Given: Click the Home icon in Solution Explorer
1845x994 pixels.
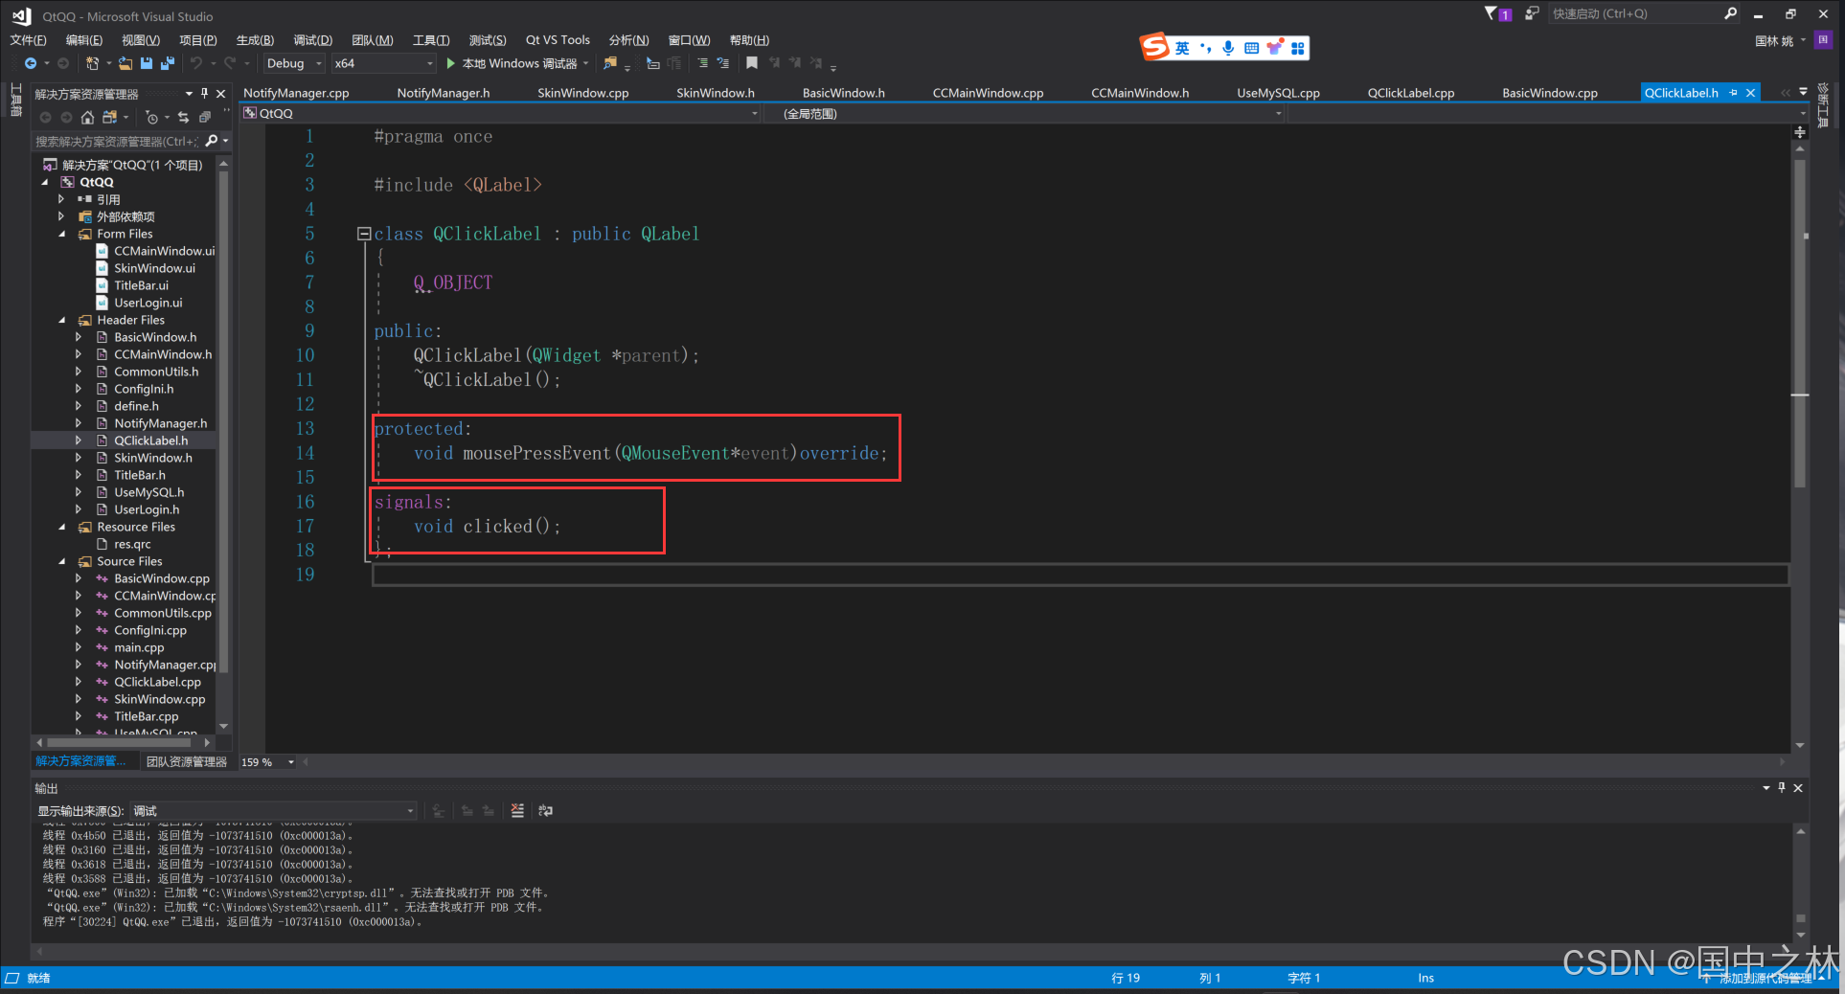Looking at the screenshot, I should (87, 117).
